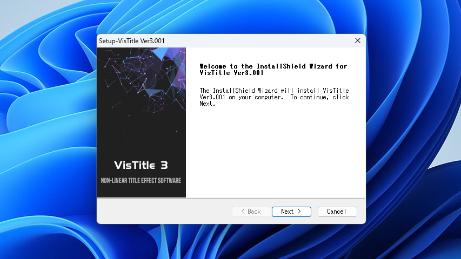The image size is (461, 259).
Task: Click the 'NON-LINEAR TITLE EFFECT SOFTWARE' tagline
Action: 141,181
